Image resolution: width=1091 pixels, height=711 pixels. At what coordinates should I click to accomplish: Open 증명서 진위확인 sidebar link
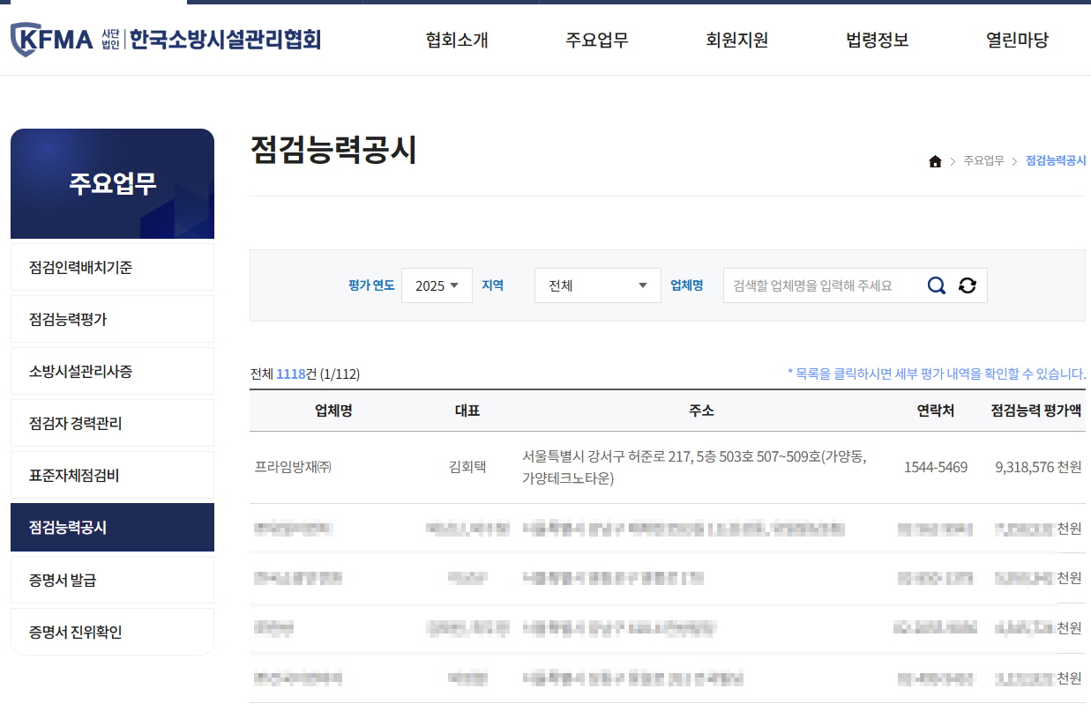112,632
